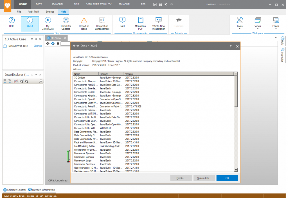
Task: Click the add-ins list scroll down arrow
Action: pos(236,170)
